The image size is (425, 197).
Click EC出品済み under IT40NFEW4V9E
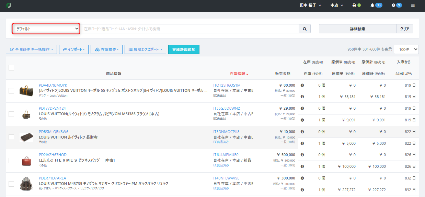click(221, 188)
